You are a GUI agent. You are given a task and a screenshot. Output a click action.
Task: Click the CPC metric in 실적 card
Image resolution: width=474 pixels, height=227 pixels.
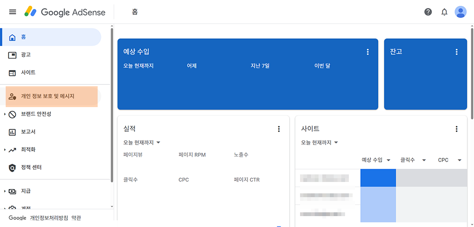[x=183, y=180]
